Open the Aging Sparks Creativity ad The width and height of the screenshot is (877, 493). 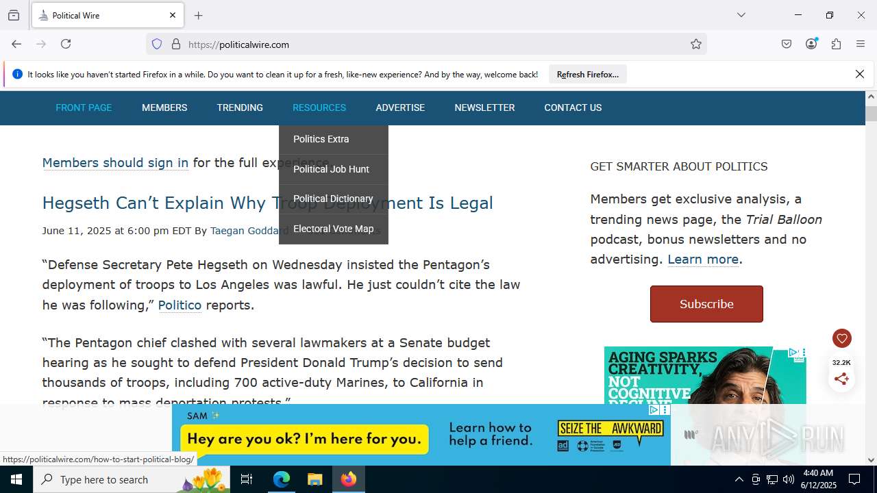click(x=704, y=375)
